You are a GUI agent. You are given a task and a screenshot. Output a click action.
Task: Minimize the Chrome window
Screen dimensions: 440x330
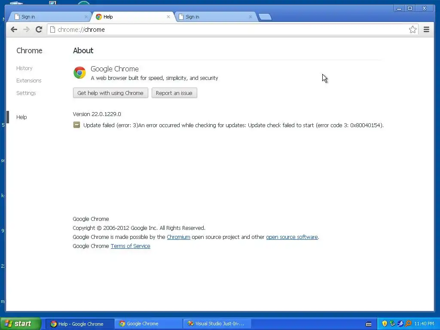point(399,9)
